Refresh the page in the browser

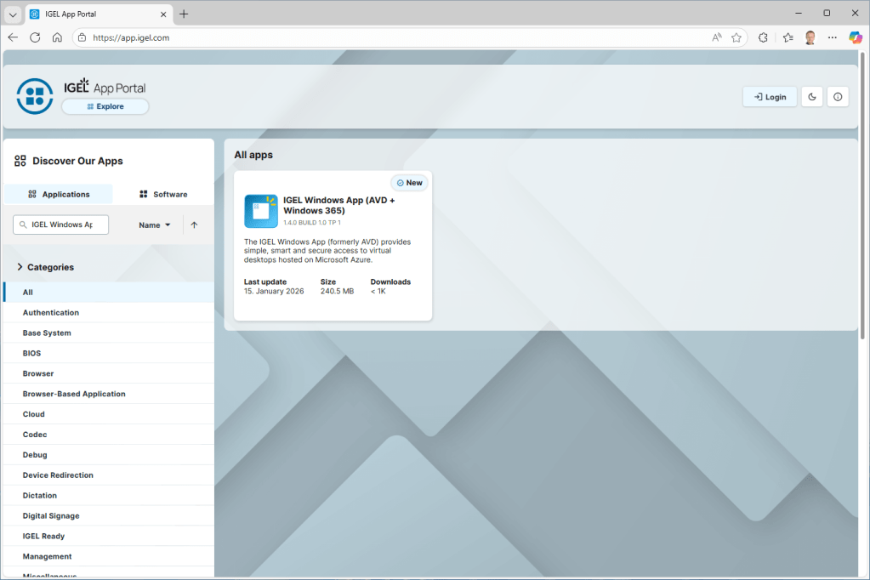(35, 37)
